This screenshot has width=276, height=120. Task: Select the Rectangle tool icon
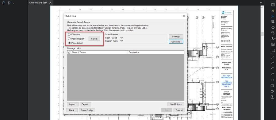pyautogui.click(x=272, y=86)
